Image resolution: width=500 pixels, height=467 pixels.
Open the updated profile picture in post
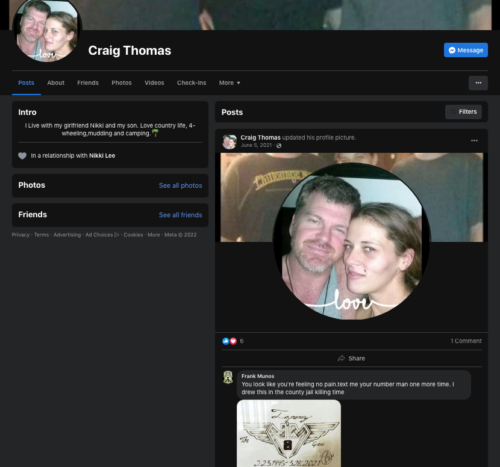pos(351,241)
